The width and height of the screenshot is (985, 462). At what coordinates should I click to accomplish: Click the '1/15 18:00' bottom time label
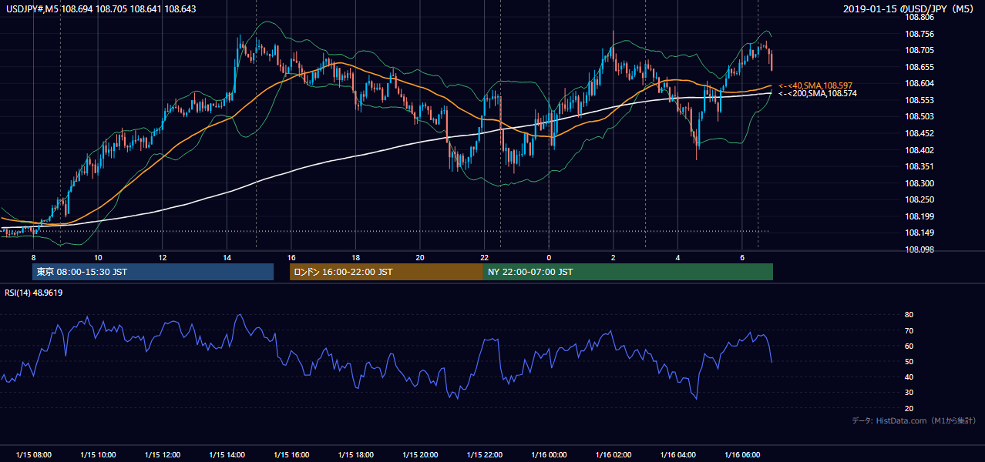click(356, 455)
